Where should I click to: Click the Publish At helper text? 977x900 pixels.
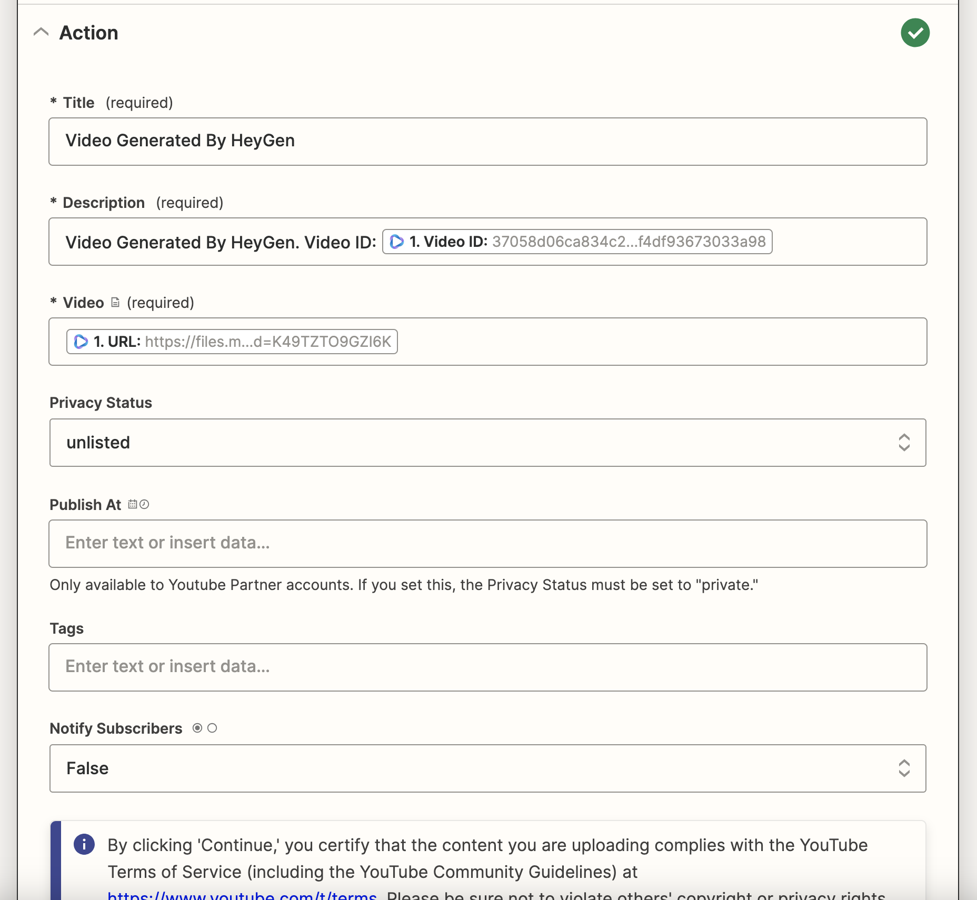[x=404, y=585]
